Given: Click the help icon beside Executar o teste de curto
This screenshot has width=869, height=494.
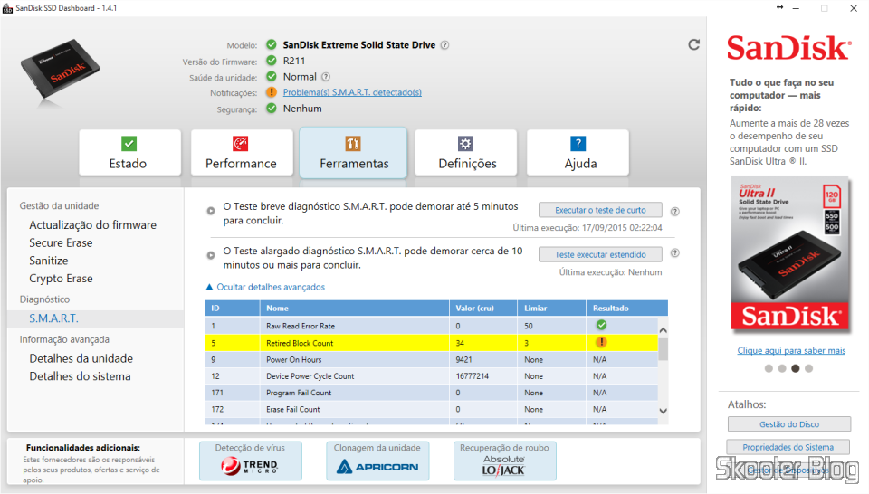Looking at the screenshot, I should pyautogui.click(x=675, y=211).
